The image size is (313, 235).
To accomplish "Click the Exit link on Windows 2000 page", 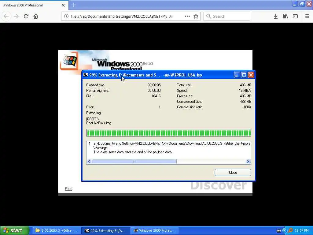I will coord(68,188).
